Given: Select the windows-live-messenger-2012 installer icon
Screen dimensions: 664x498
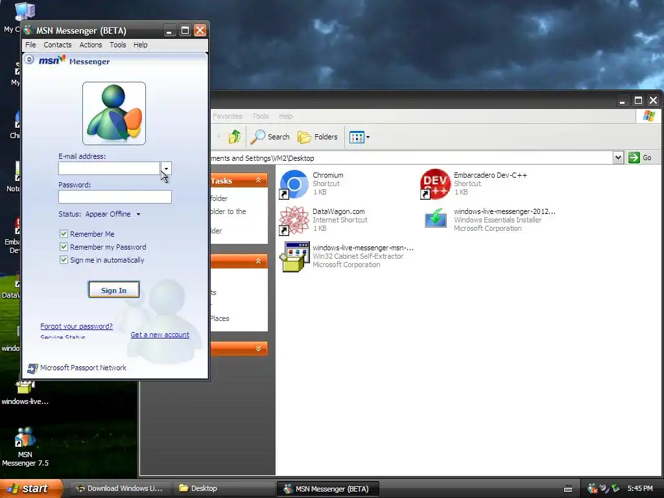Looking at the screenshot, I should coord(435,219).
